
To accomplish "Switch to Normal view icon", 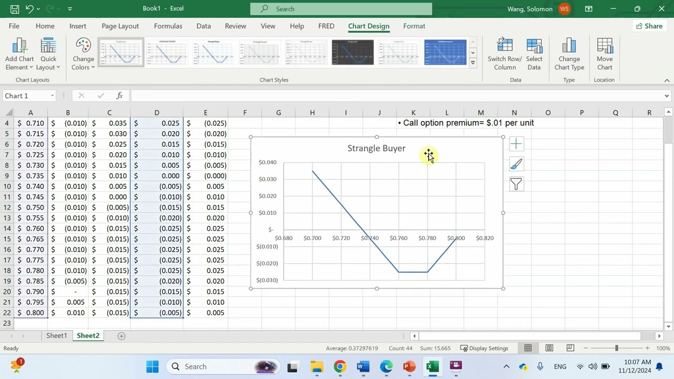I will tap(528, 348).
